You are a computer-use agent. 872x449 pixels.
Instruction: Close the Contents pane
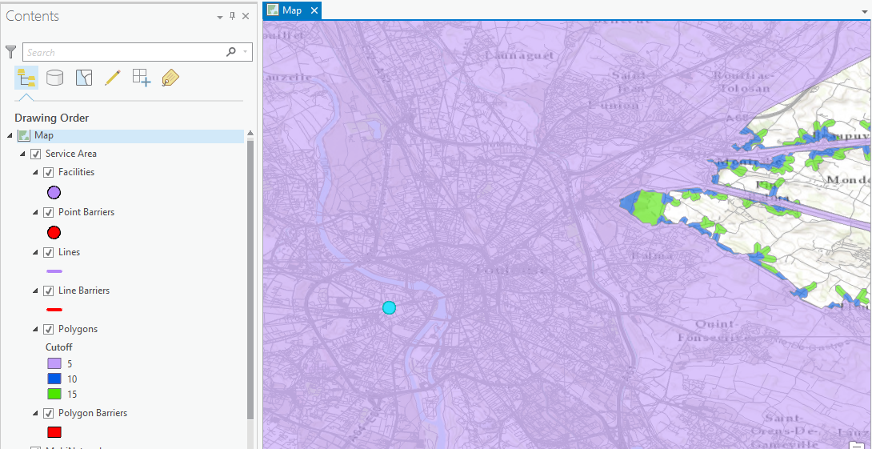click(246, 16)
